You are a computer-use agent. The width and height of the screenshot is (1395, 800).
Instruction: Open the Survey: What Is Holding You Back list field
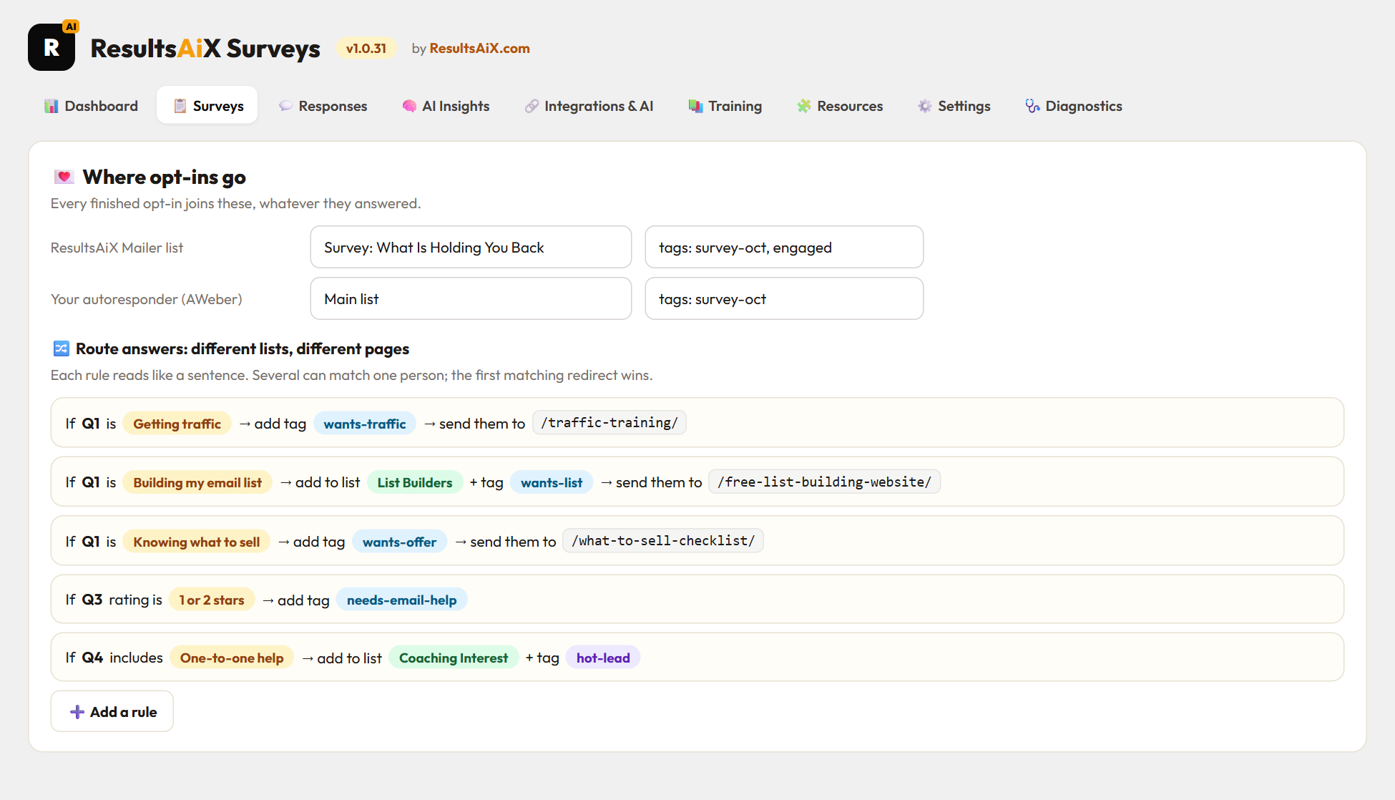(471, 247)
